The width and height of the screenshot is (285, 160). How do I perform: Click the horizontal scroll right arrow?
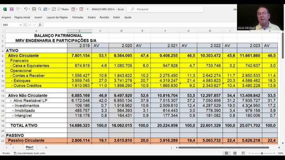pos(279,148)
